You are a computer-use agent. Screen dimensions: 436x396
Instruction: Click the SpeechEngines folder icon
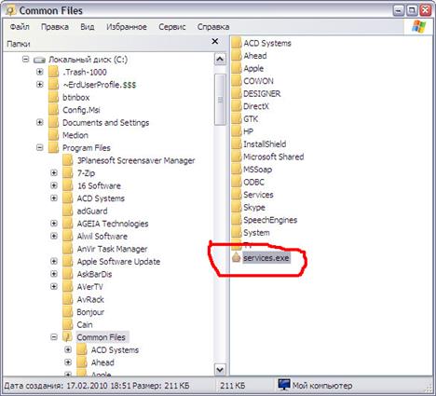(x=237, y=220)
